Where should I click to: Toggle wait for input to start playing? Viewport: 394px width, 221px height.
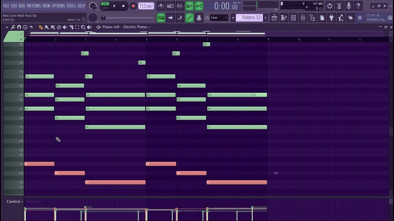pyautogui.click(x=170, y=6)
